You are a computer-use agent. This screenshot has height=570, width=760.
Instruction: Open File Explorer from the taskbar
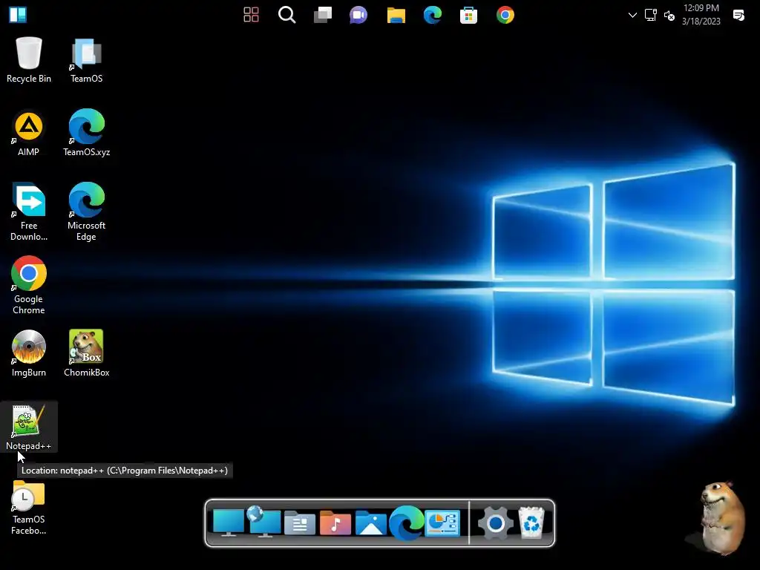396,15
